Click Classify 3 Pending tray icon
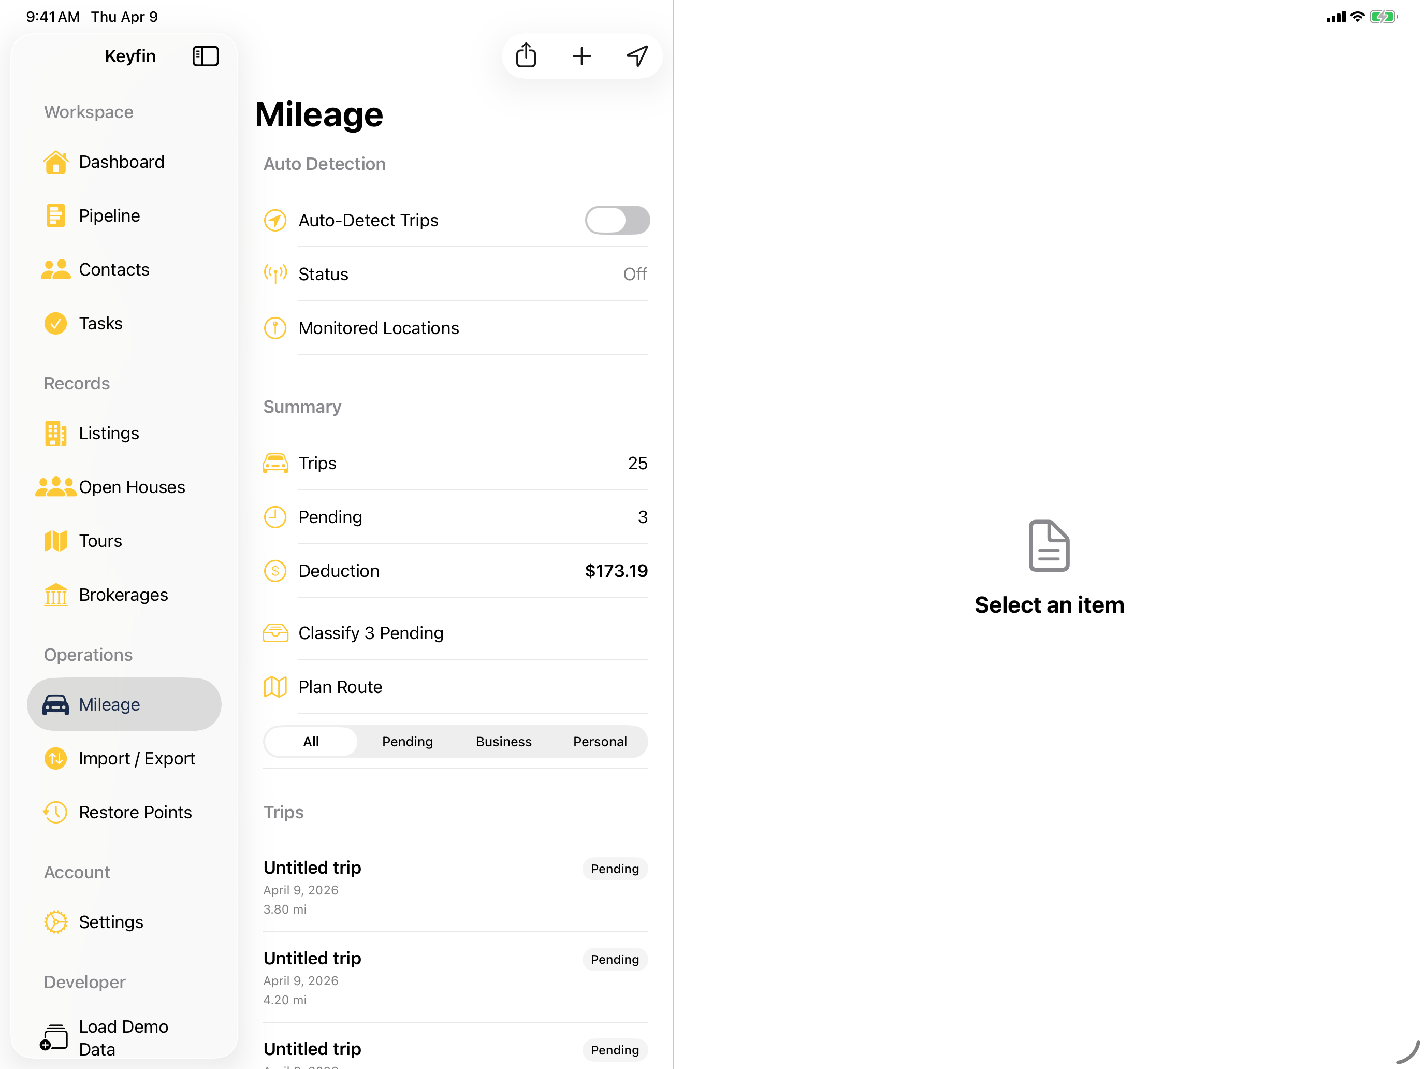 [x=275, y=633]
